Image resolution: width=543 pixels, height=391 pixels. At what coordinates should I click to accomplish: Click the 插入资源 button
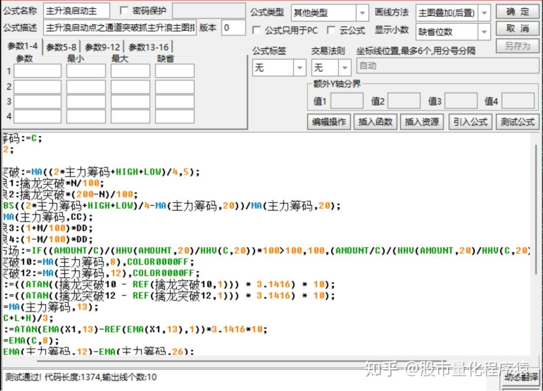422,122
